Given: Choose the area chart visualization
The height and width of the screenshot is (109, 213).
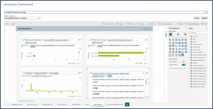Looking at the screenshot, I should tap(173, 43).
